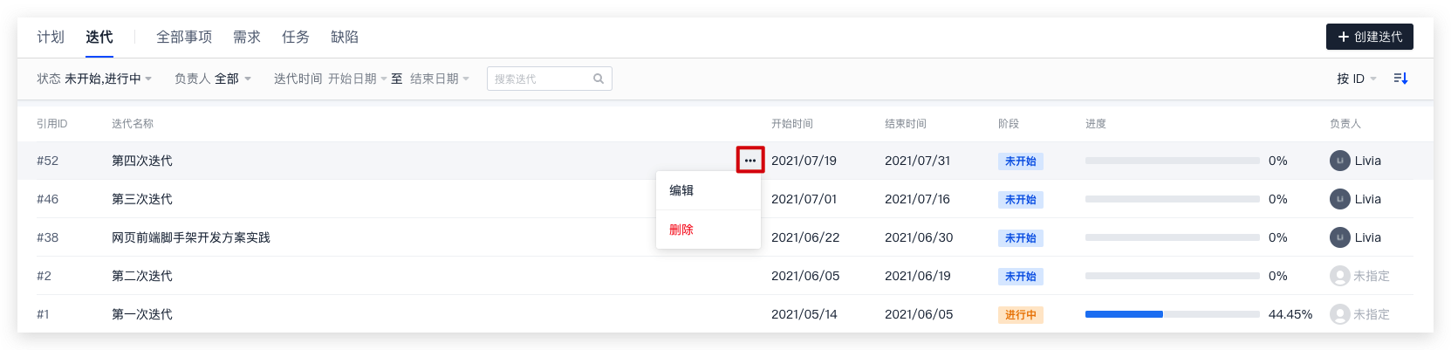This screenshot has width=1451, height=350.
Task: Open the 全部事项 tab
Action: pos(184,37)
